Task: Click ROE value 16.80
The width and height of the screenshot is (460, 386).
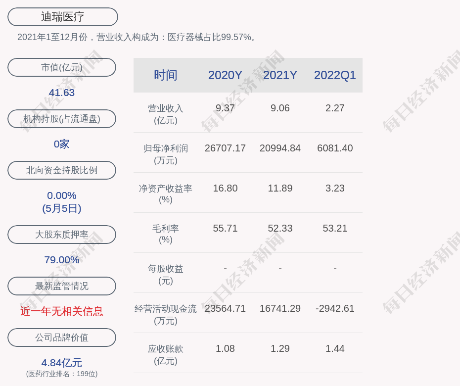Action: pos(225,188)
